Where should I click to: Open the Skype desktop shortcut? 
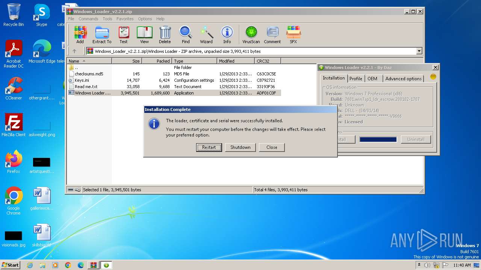(41, 15)
